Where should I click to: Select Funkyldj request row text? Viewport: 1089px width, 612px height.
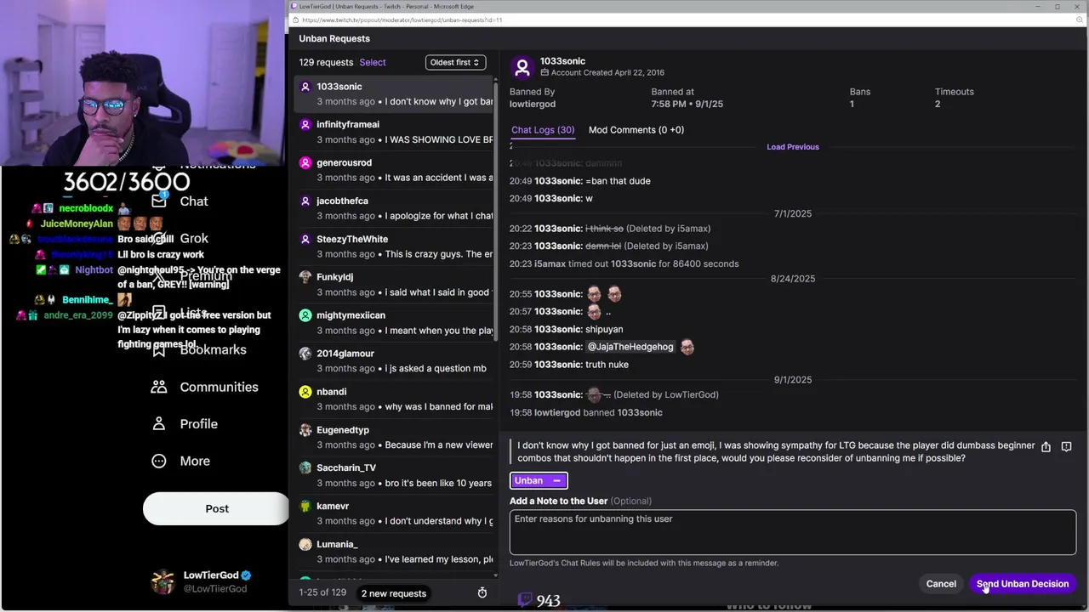(x=395, y=285)
